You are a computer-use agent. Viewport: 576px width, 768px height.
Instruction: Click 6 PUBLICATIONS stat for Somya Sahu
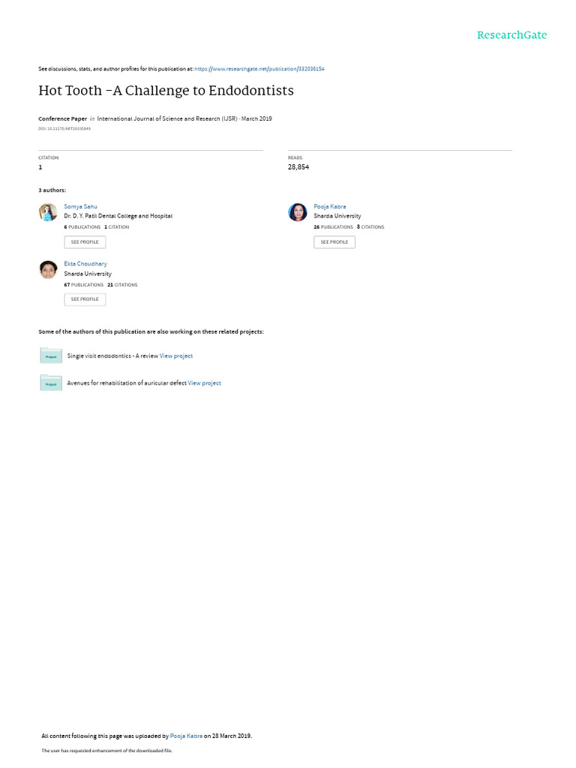pyautogui.click(x=82, y=227)
